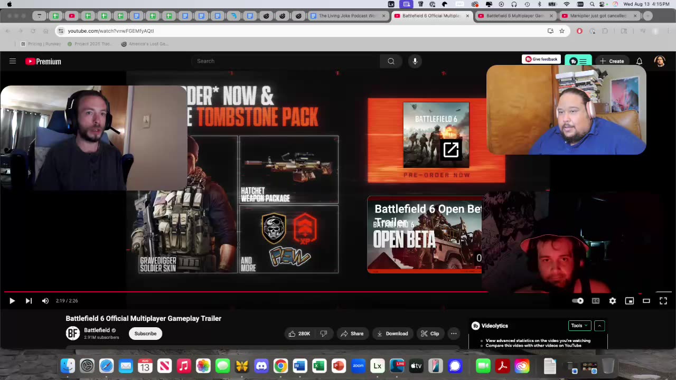
Task: Go to YouTube Premium home logo
Action: click(x=43, y=61)
